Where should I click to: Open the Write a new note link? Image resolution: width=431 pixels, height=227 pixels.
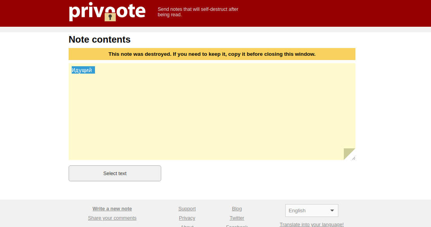[x=112, y=208]
